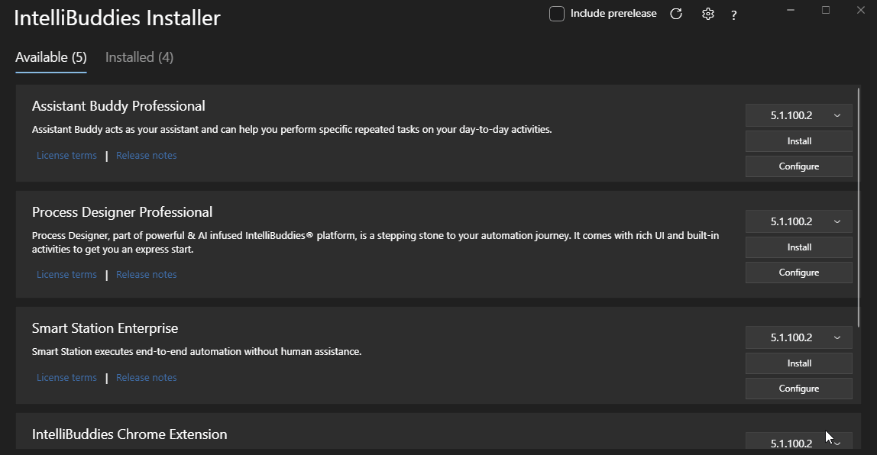Image resolution: width=877 pixels, height=455 pixels.
Task: Click the help question mark icon
Action: (x=734, y=15)
